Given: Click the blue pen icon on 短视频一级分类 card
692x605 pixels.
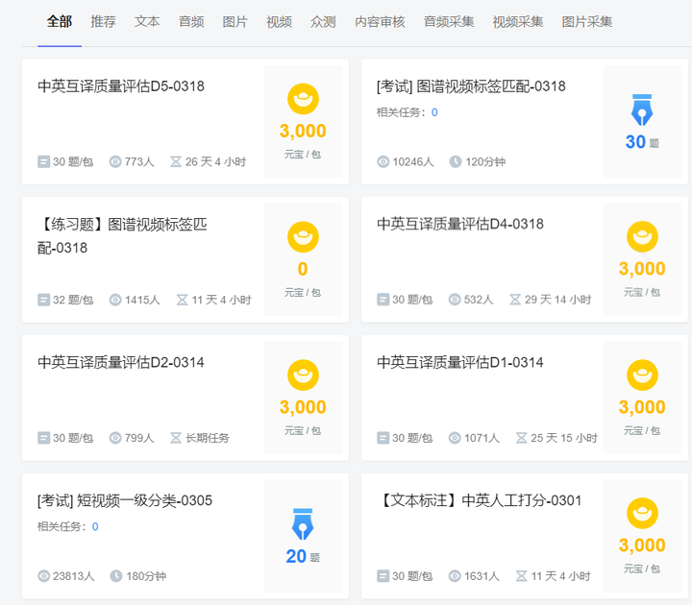Looking at the screenshot, I should 303,524.
